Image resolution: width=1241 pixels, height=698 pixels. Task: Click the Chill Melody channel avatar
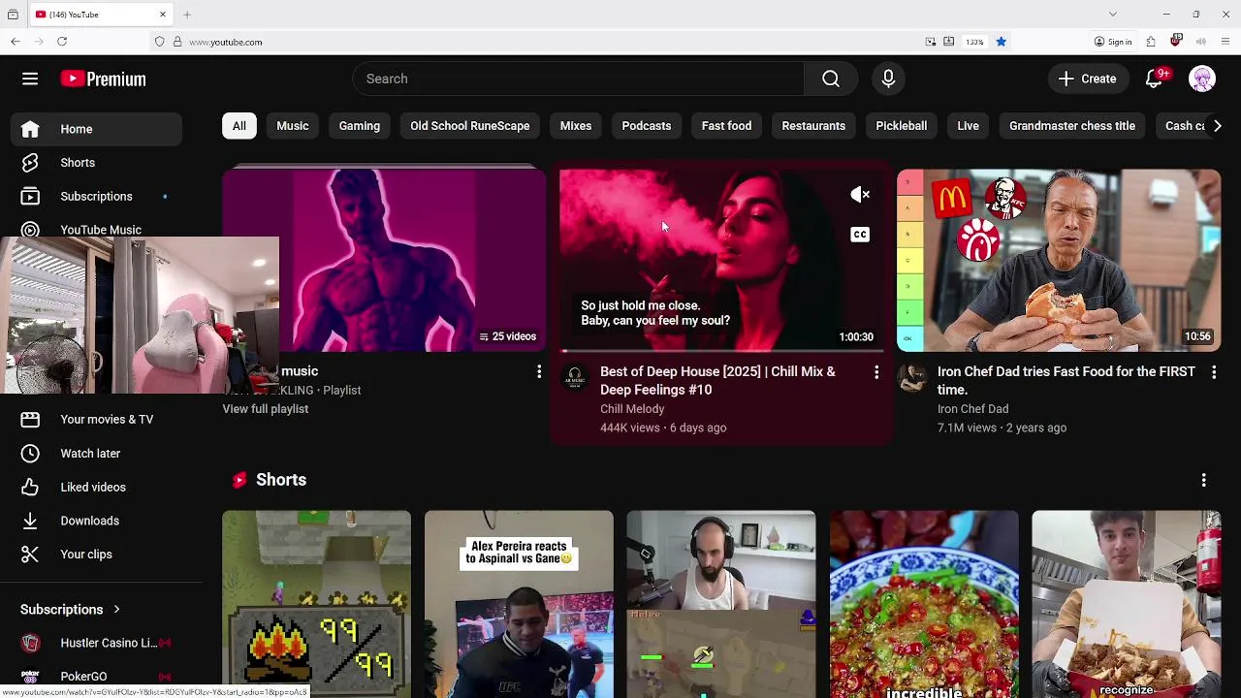click(575, 377)
